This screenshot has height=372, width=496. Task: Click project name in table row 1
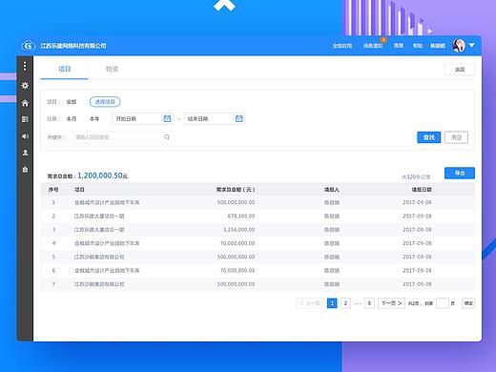[107, 202]
